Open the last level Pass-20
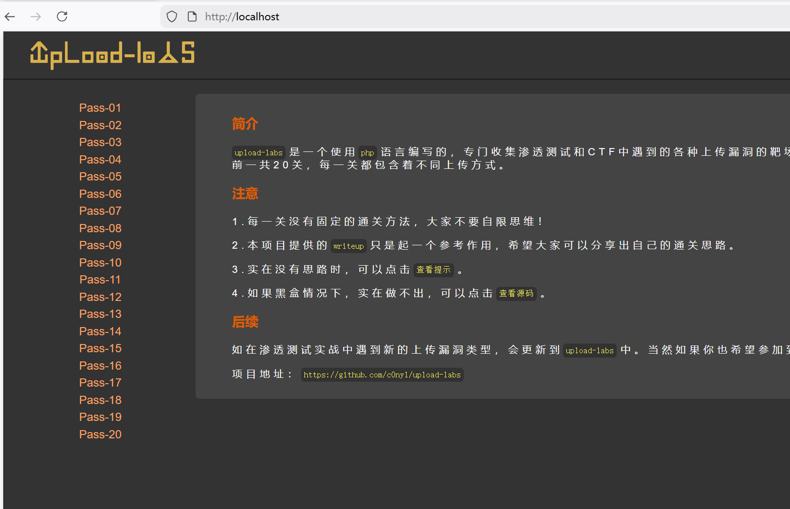 point(100,434)
